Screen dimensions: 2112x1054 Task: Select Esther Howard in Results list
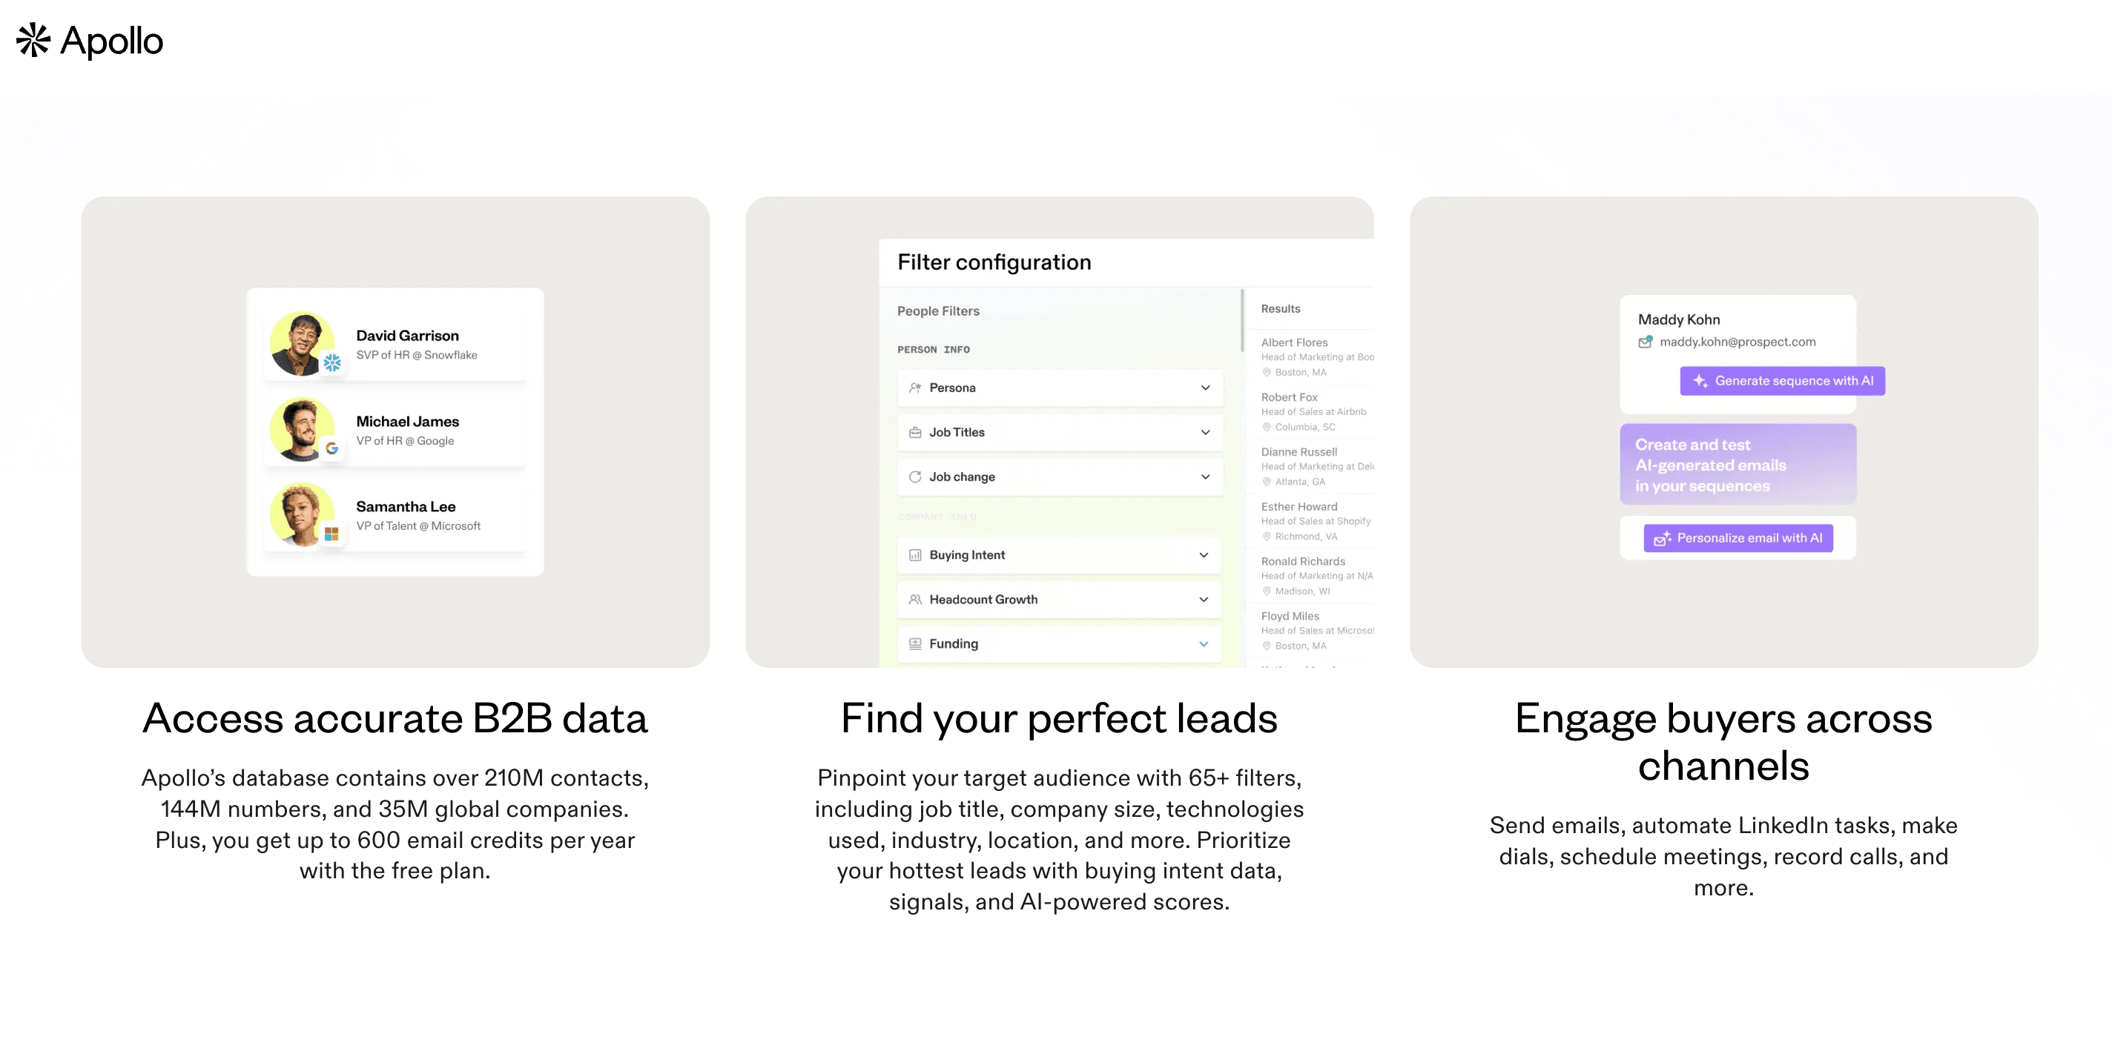1317,521
